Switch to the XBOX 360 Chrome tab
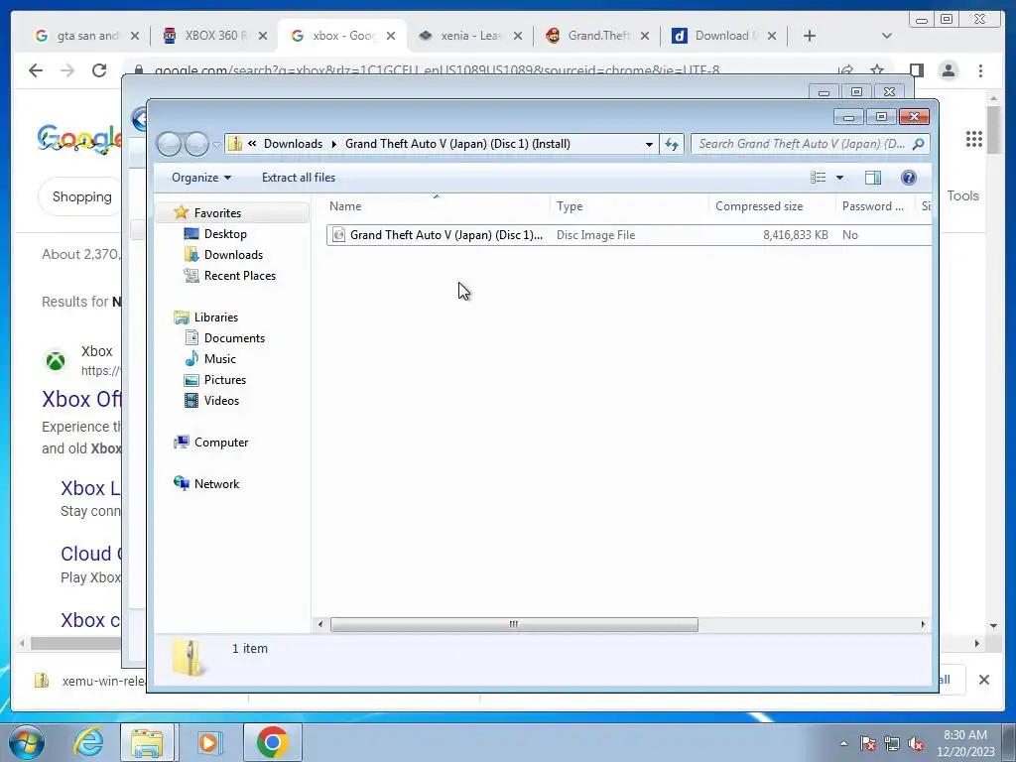 (x=214, y=36)
